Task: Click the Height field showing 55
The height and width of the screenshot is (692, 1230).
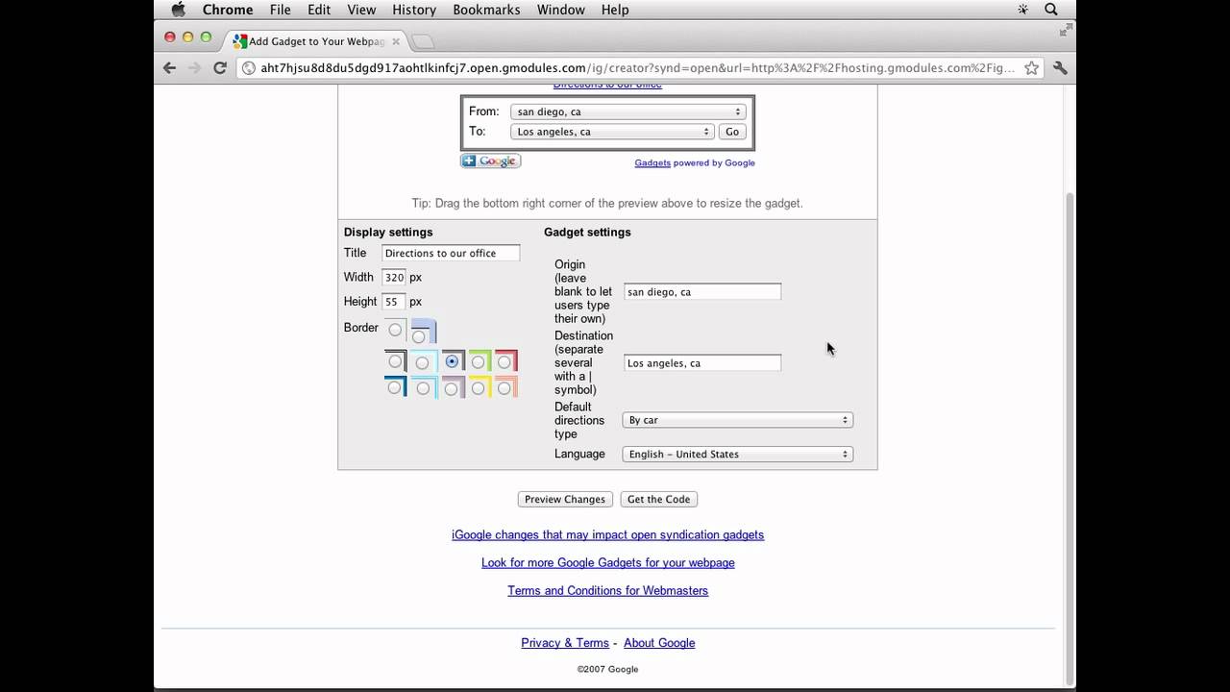Action: coord(394,301)
